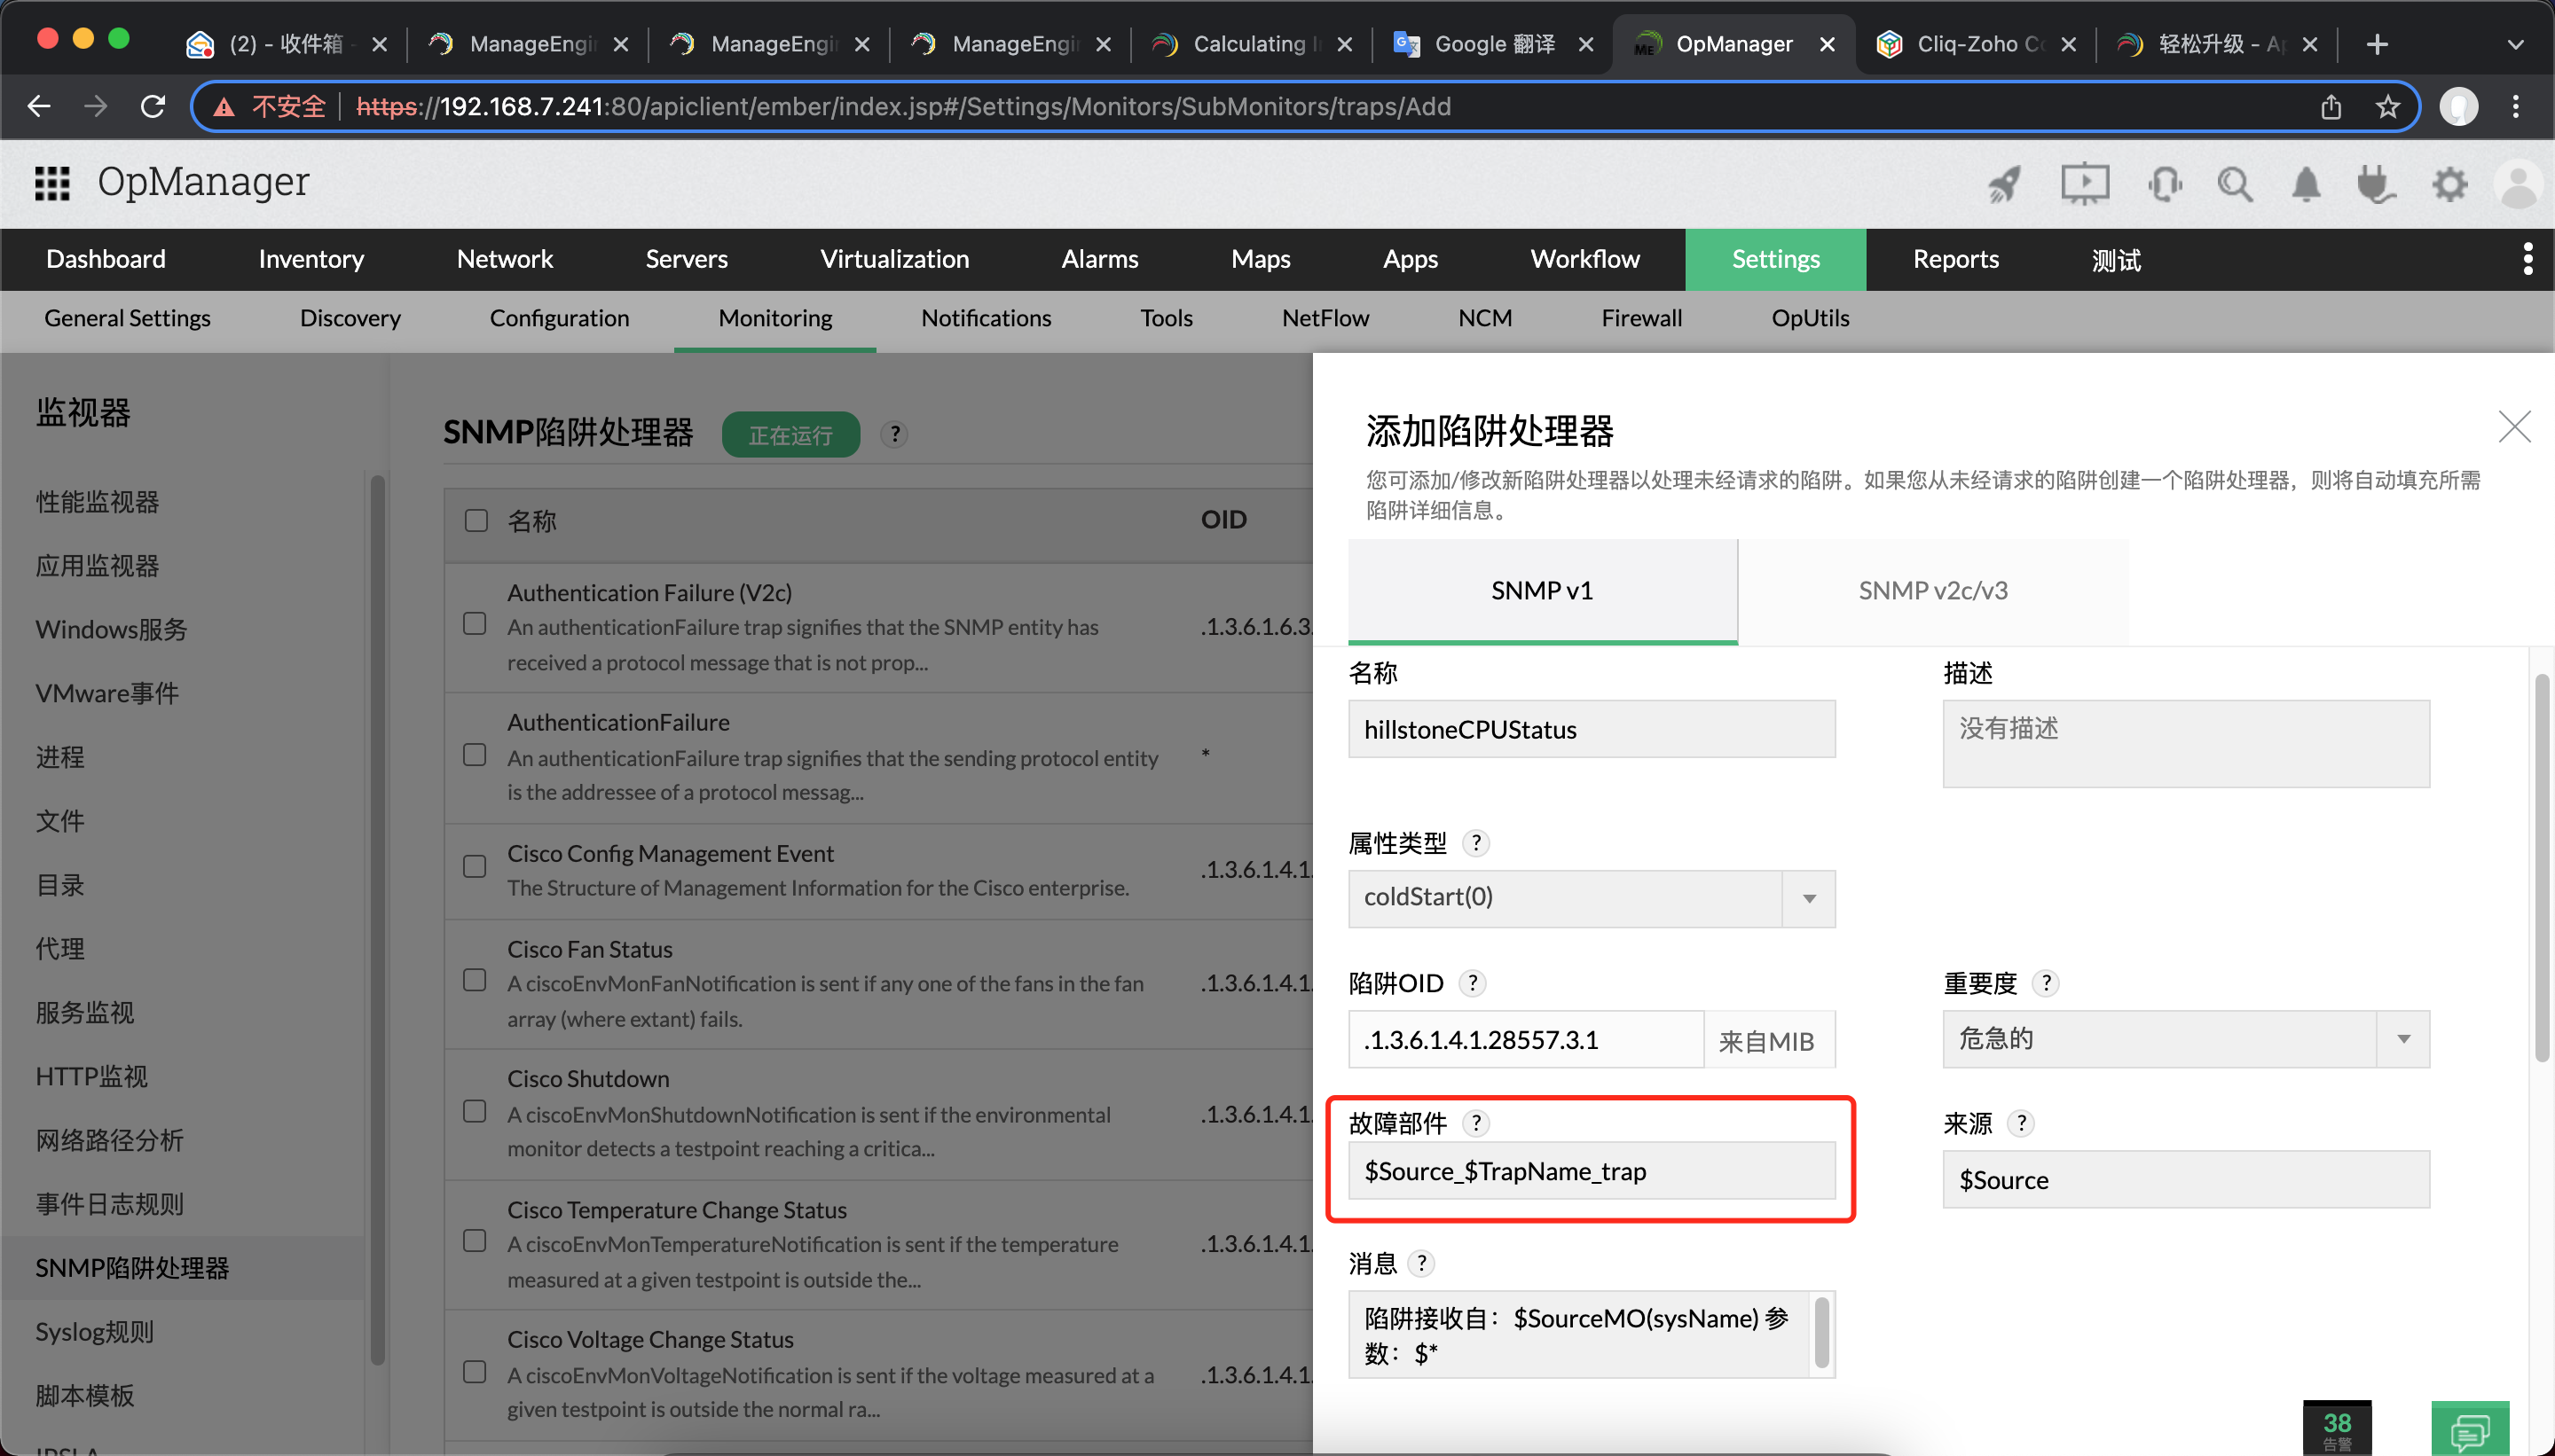Screen dimensions: 2555x1456
Task: Open the gear settings icon in header
Action: [2449, 184]
